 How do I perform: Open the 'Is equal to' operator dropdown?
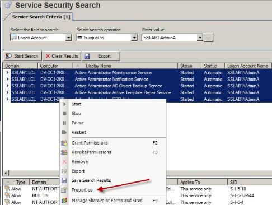(134, 38)
